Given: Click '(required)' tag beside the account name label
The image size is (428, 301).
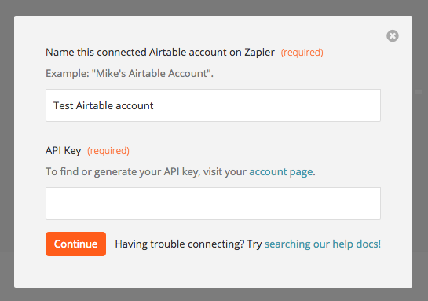Looking at the screenshot, I should pos(302,53).
